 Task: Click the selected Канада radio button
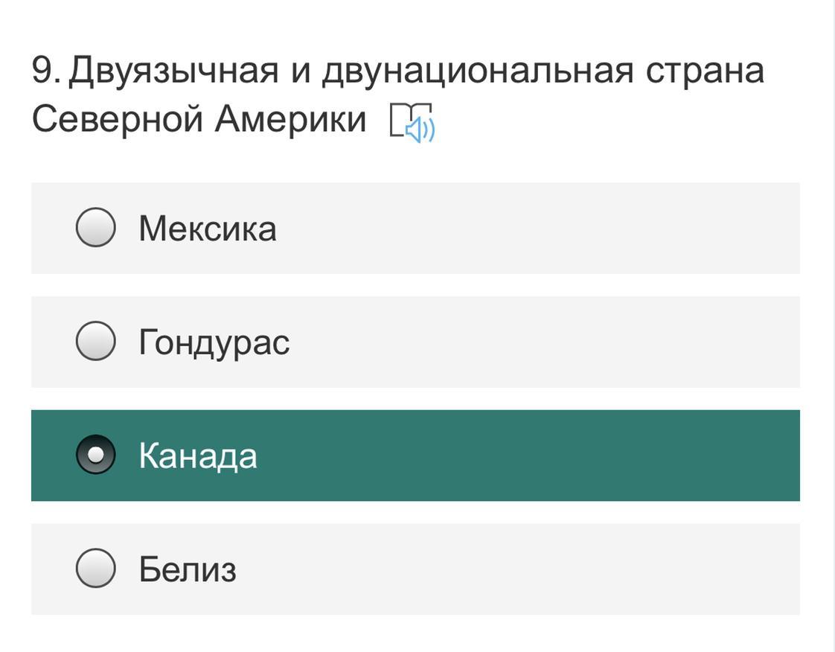(x=95, y=455)
